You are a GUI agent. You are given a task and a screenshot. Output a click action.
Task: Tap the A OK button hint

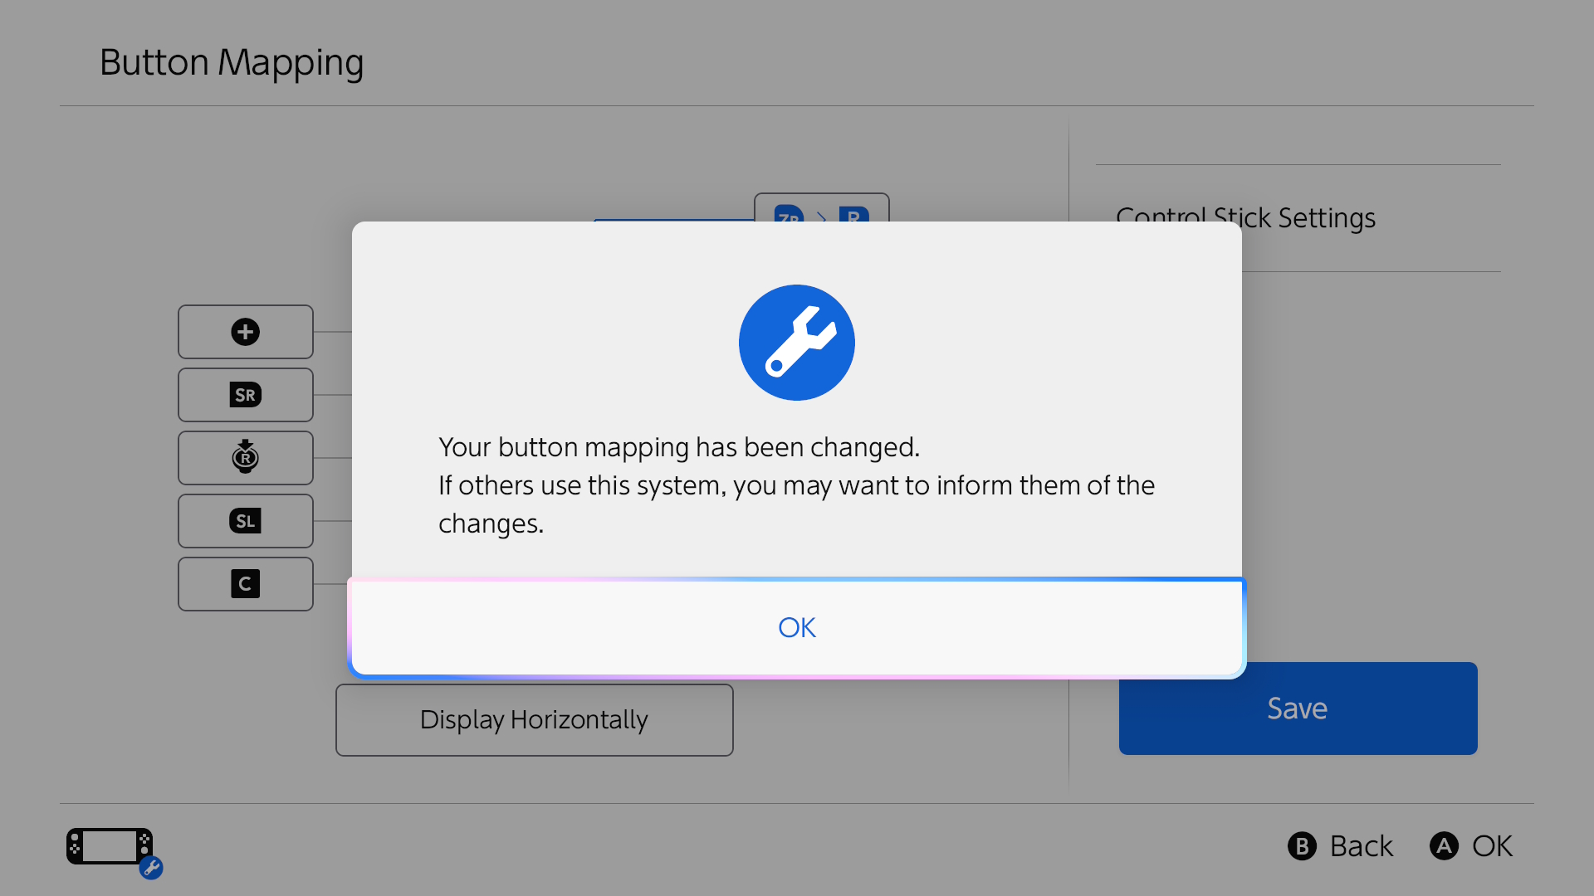pos(1471,846)
